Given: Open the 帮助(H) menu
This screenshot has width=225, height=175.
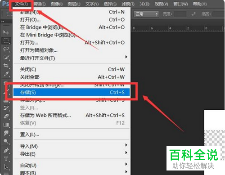Looking at the screenshot, I should [x=200, y=4].
